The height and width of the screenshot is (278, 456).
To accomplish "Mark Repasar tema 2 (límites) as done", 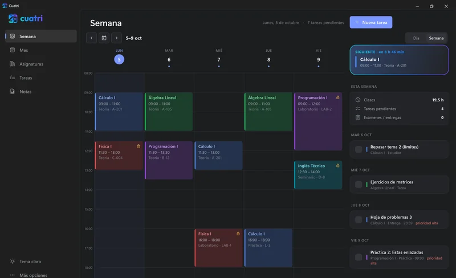I will [359, 149].
